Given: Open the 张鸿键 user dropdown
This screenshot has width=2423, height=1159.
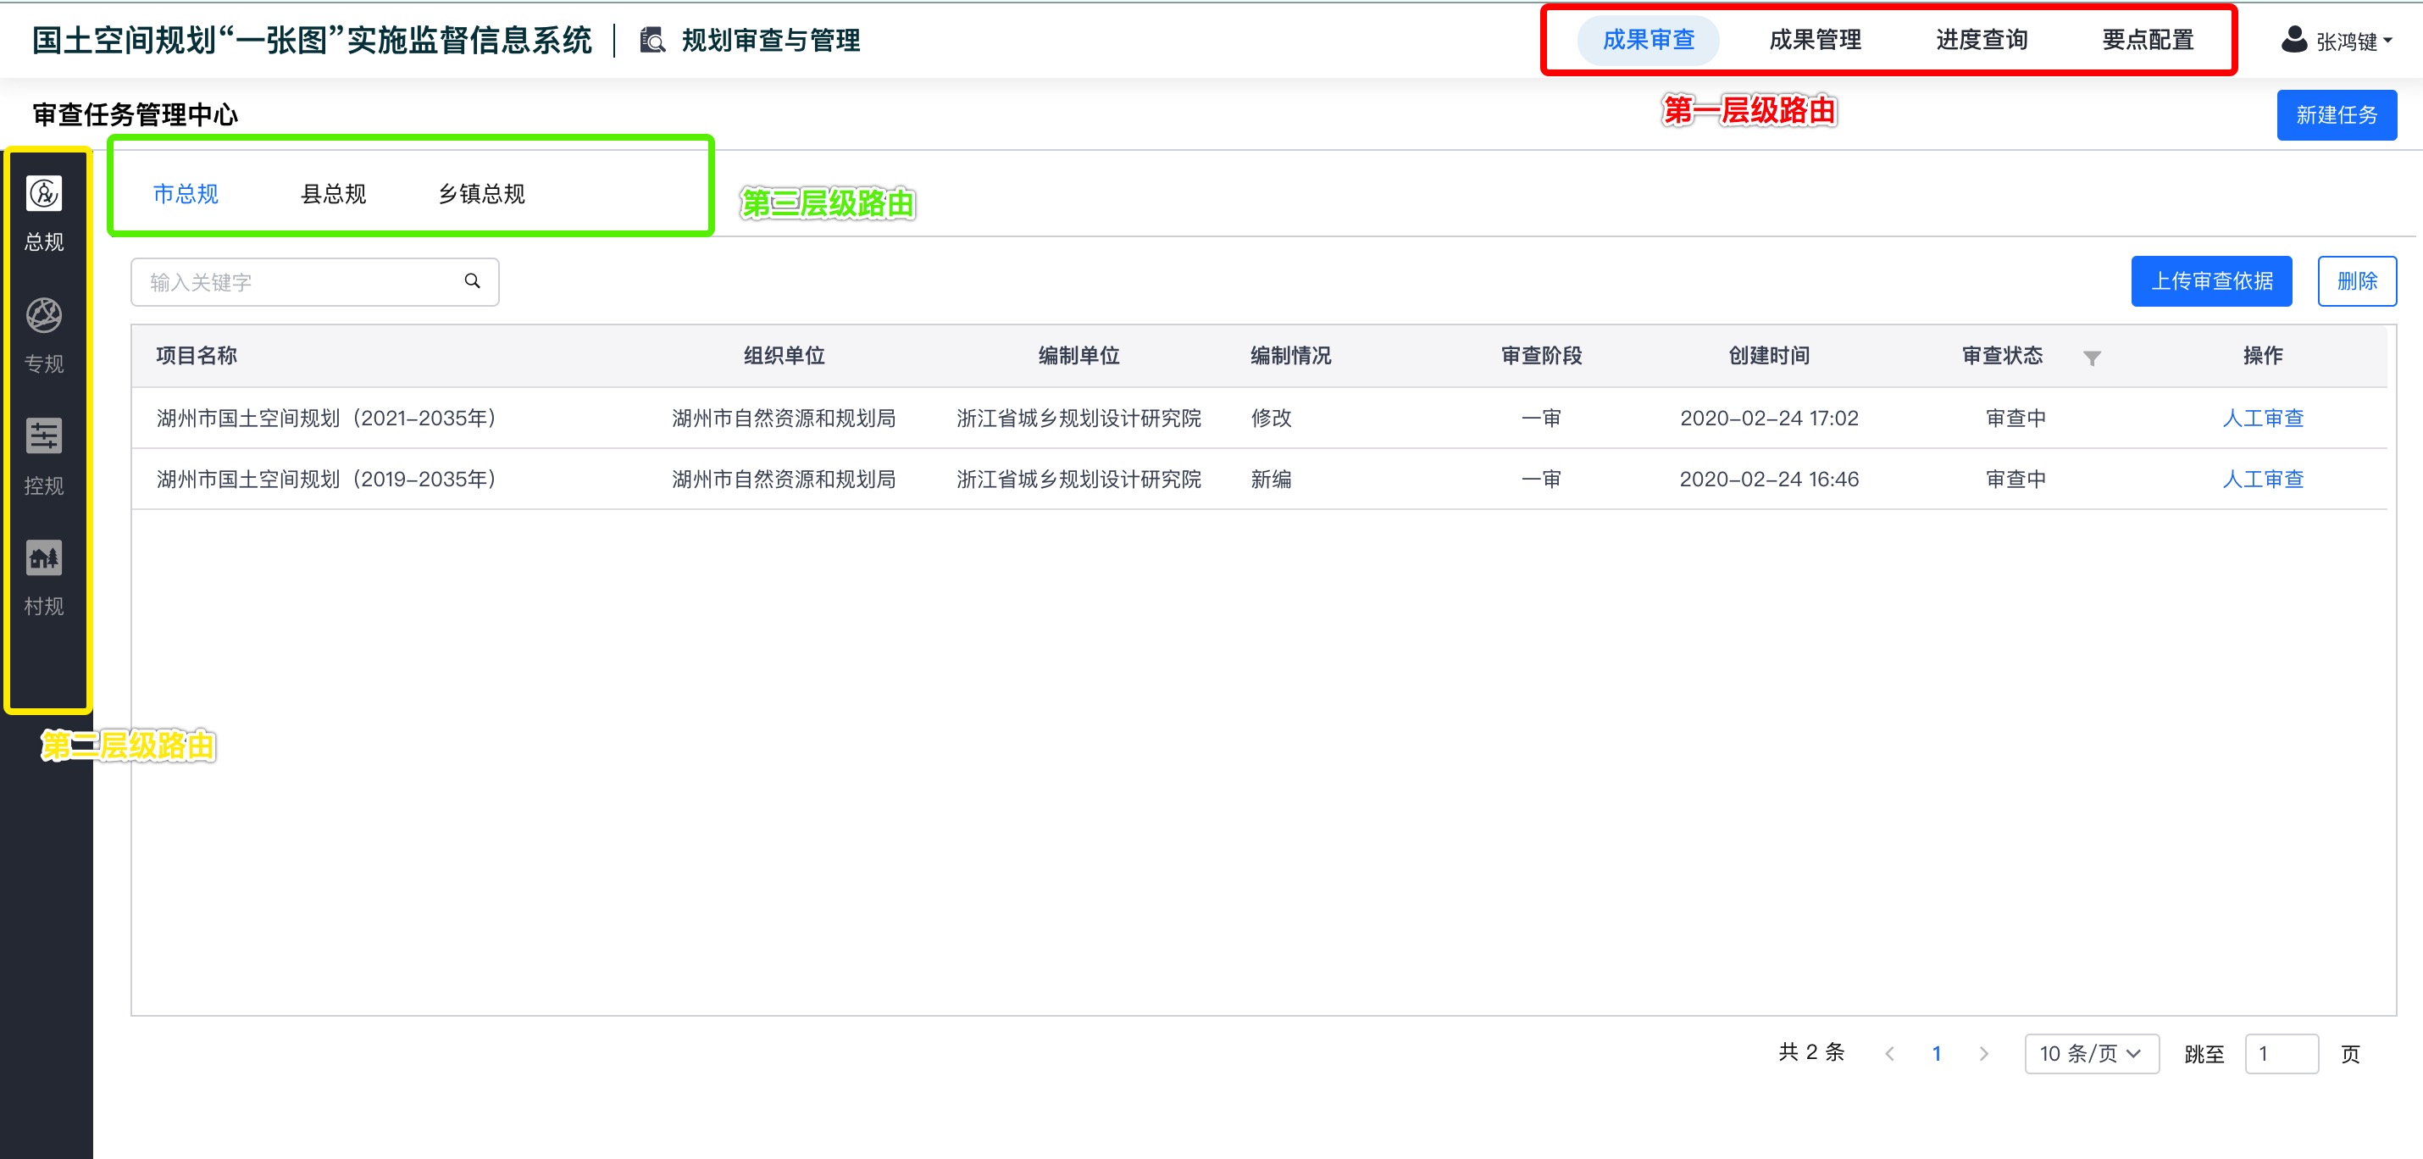Looking at the screenshot, I should tap(2337, 41).
